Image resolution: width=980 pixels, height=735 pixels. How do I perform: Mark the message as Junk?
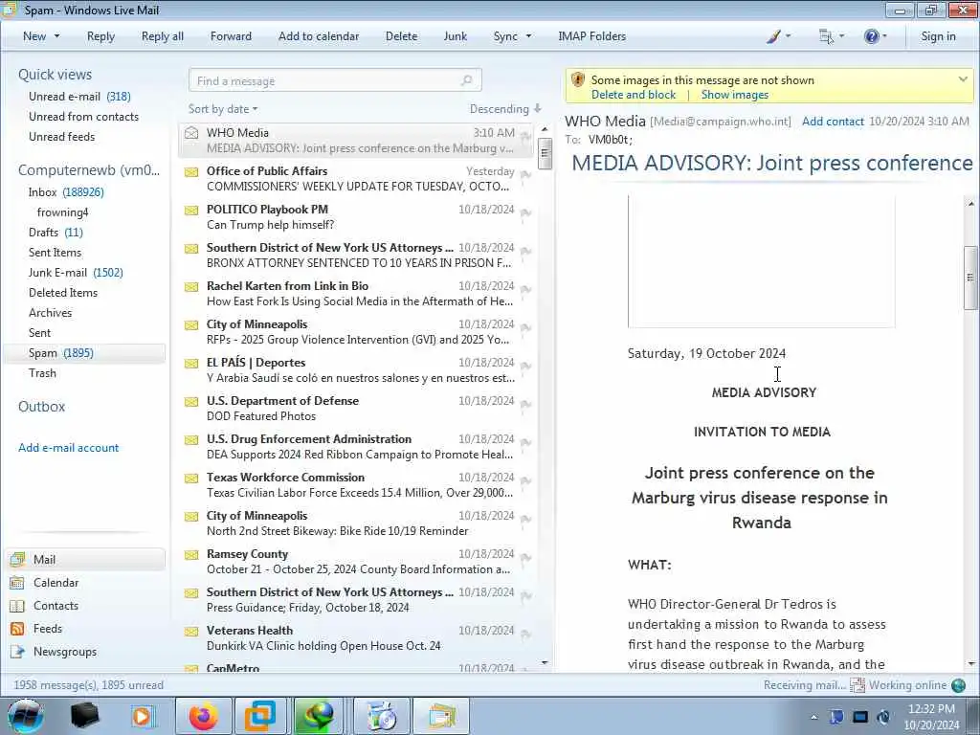[455, 36]
